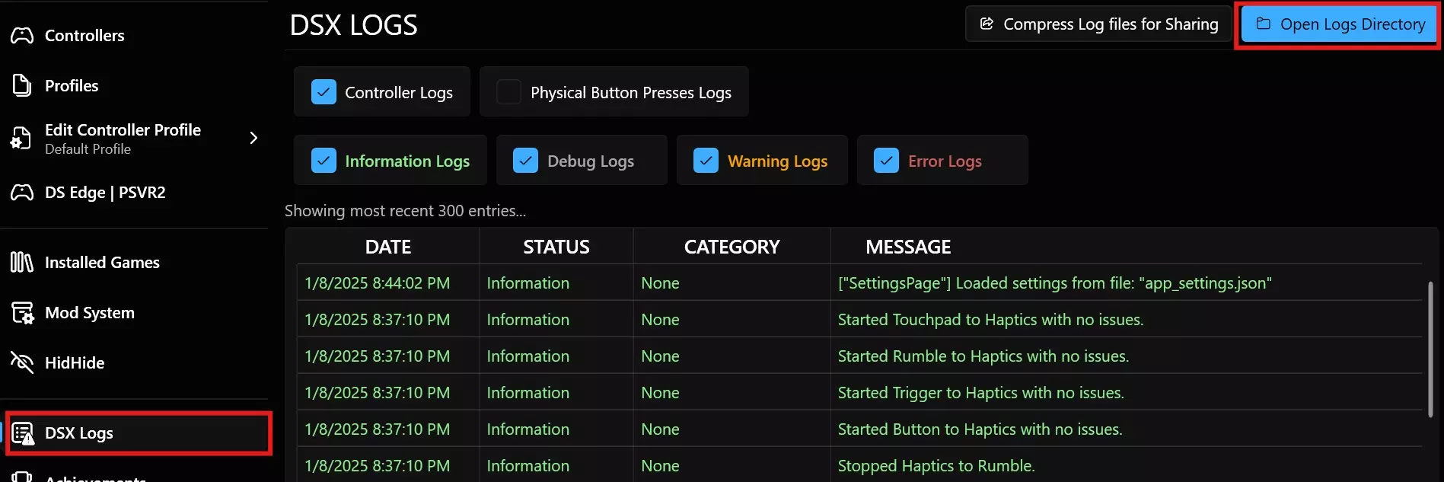Disable the Debug Logs checkbox

[x=525, y=161]
